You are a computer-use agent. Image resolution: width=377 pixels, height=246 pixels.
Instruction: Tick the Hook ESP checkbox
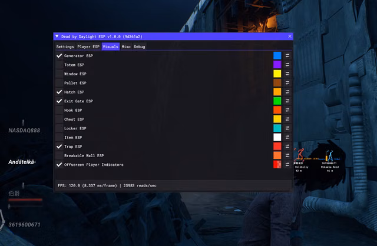click(x=59, y=110)
